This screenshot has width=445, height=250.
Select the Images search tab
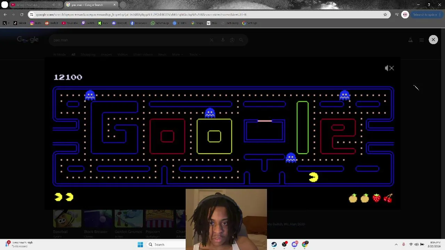(106, 55)
